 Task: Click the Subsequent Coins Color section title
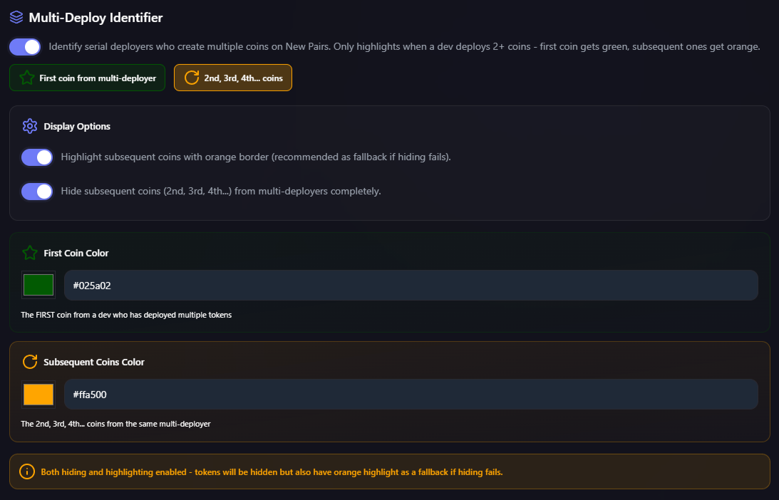point(94,362)
